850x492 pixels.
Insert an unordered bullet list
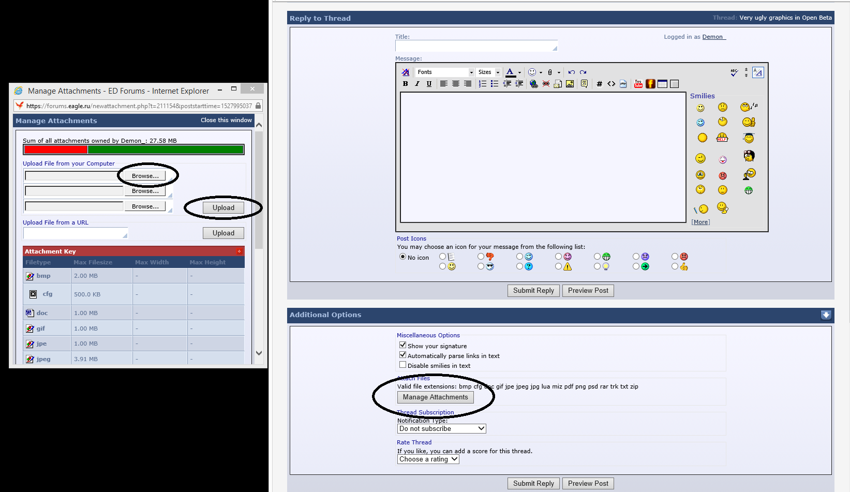495,84
